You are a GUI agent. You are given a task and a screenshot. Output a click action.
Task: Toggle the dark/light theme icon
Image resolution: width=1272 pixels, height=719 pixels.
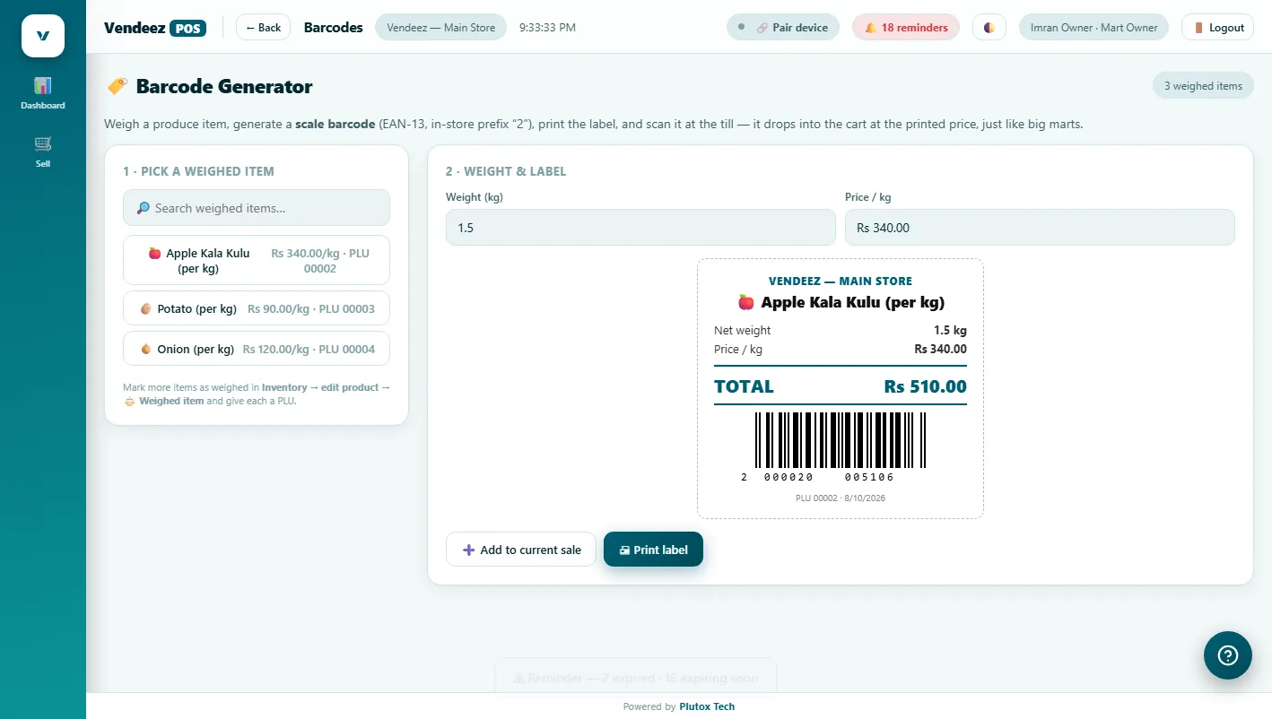click(x=989, y=28)
